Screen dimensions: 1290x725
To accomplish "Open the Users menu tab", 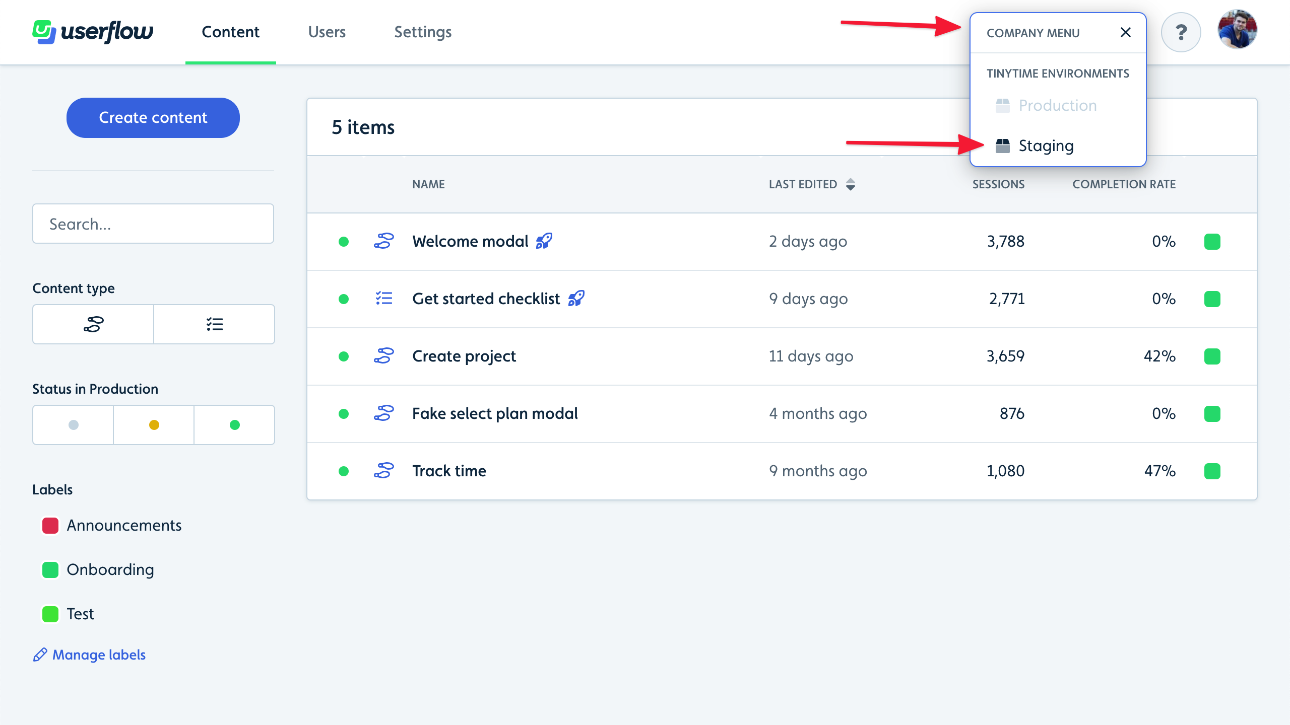I will tap(327, 32).
